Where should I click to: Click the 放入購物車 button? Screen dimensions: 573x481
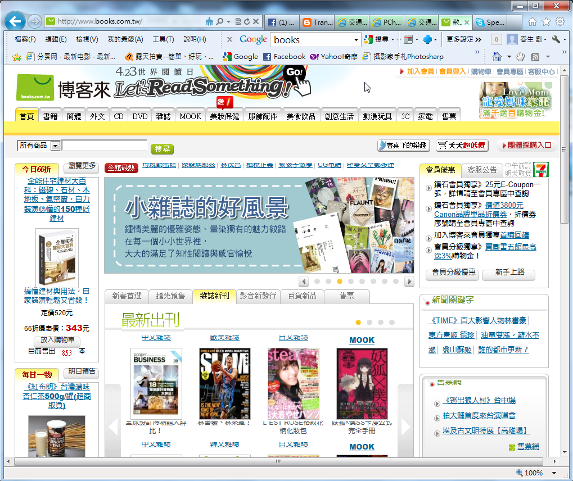click(x=57, y=340)
